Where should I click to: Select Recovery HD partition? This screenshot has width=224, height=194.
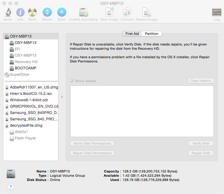(31, 62)
